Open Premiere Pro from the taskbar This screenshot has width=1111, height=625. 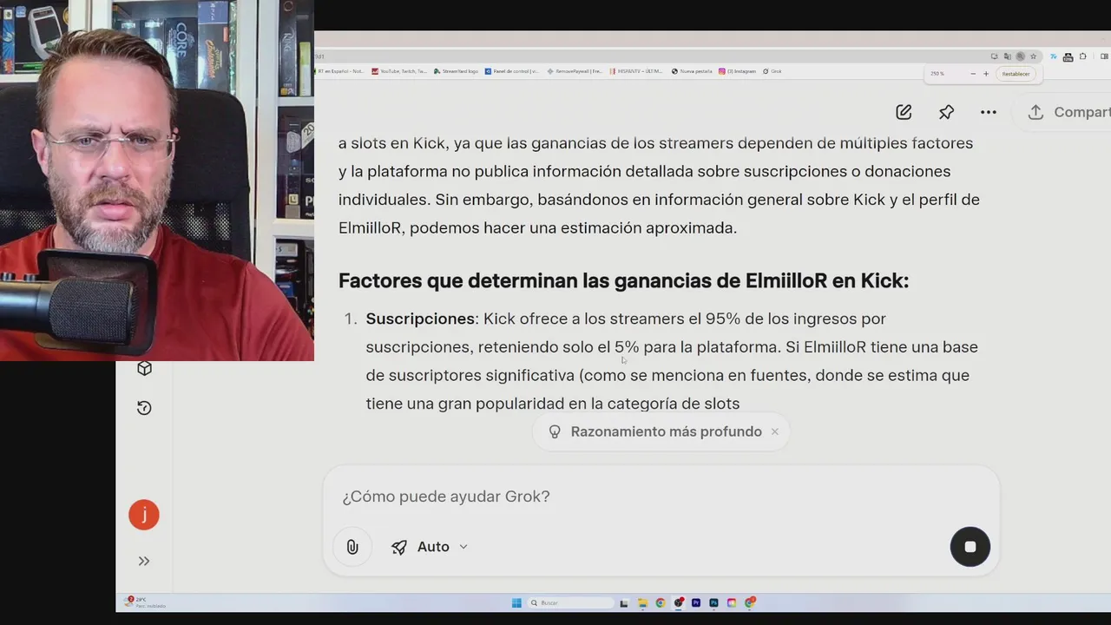696,602
